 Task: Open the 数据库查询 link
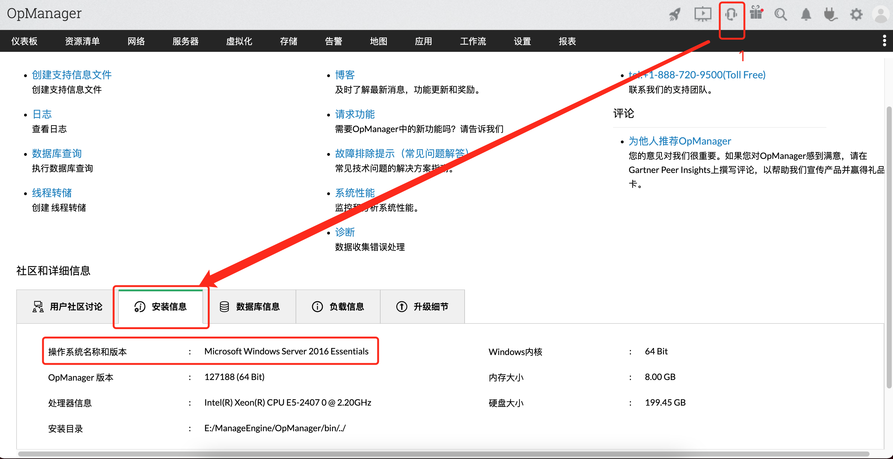[x=57, y=153]
